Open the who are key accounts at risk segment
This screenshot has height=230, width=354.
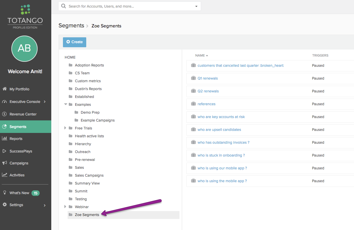coord(221,117)
